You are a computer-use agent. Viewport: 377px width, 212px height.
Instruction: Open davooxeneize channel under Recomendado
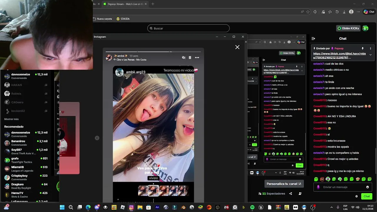[26, 134]
